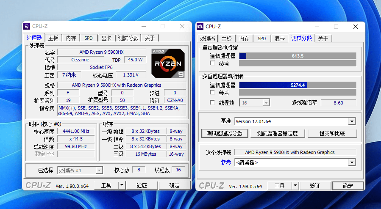
Task: Click 測試處理器穩定度 button
Action: pyautogui.click(x=277, y=133)
